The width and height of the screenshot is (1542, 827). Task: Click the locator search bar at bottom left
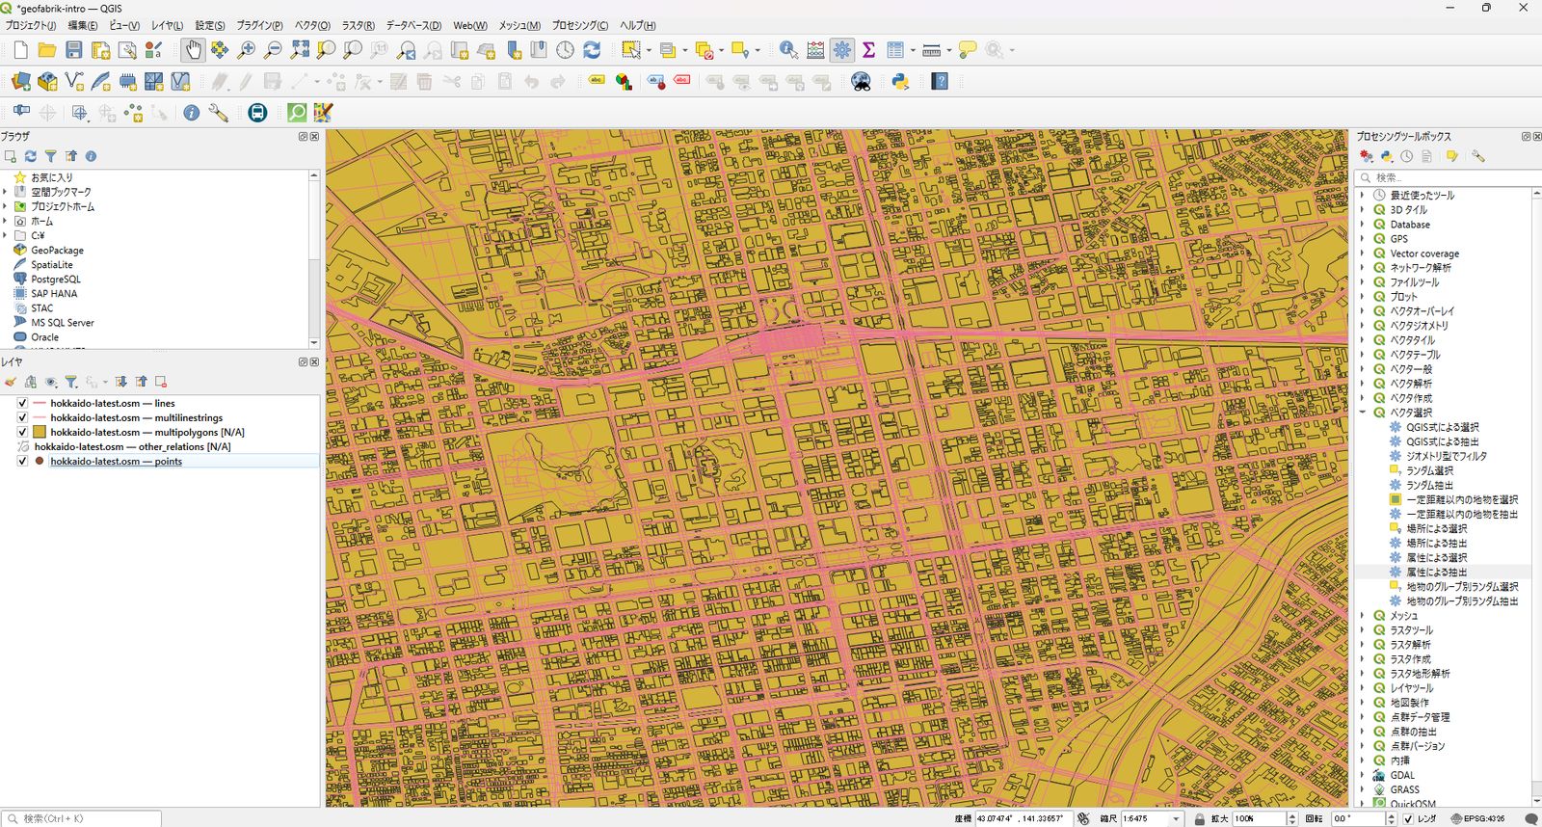[81, 818]
